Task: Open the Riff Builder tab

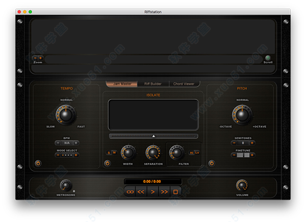Action: (x=153, y=84)
